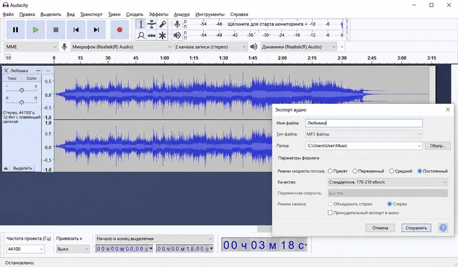Click the Сохранить button

tap(416, 228)
